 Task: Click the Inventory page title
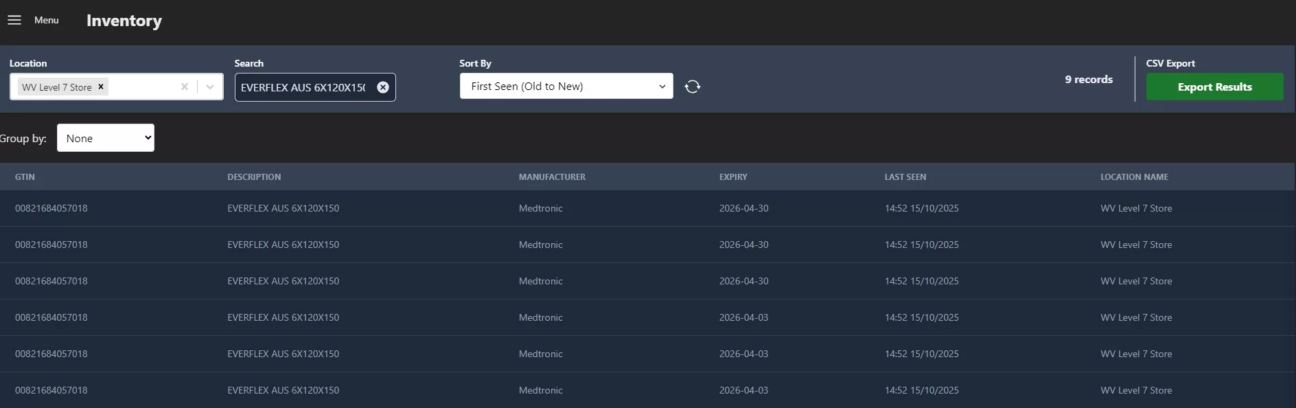coord(124,21)
